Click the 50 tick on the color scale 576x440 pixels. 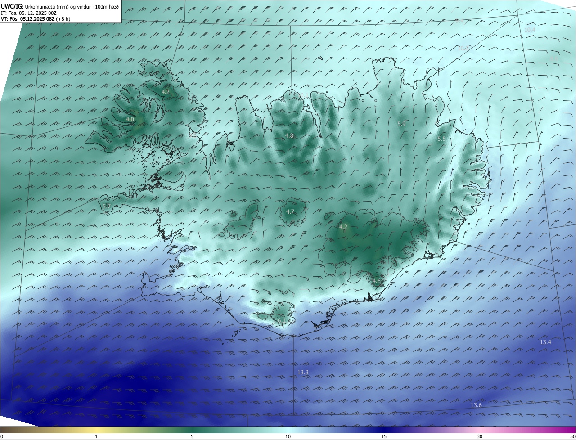click(x=572, y=436)
